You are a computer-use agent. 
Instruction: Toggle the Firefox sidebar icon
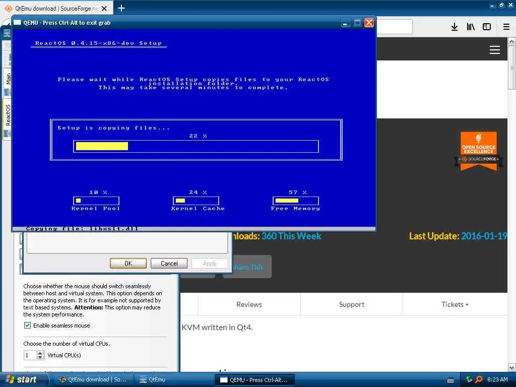click(x=487, y=27)
